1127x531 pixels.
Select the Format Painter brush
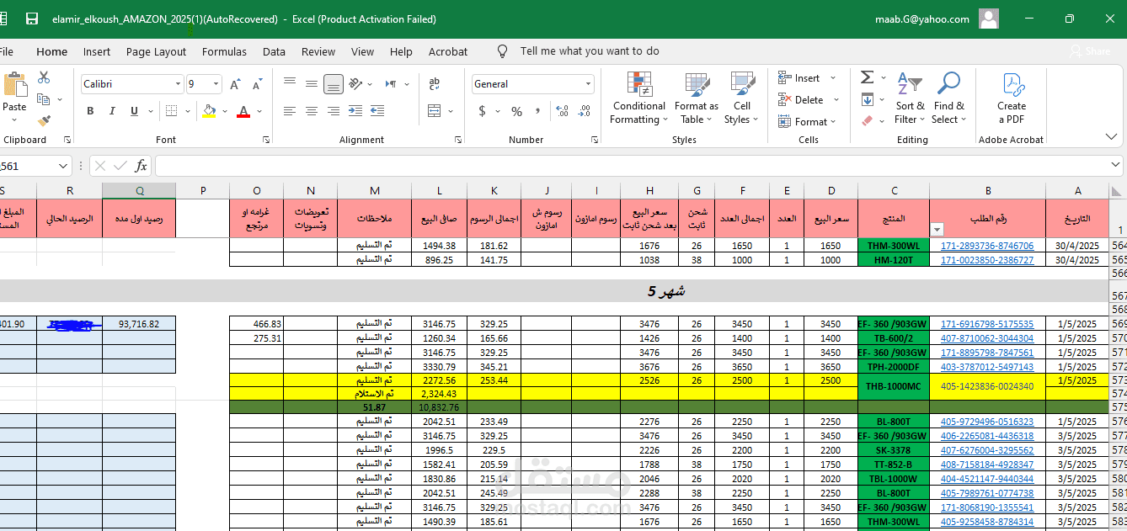44,121
